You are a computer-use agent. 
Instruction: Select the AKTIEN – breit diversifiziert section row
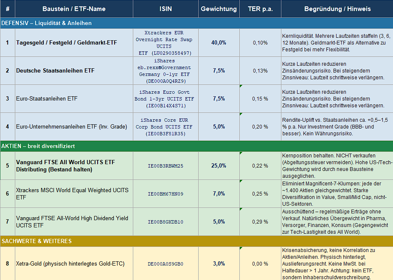tap(196, 146)
